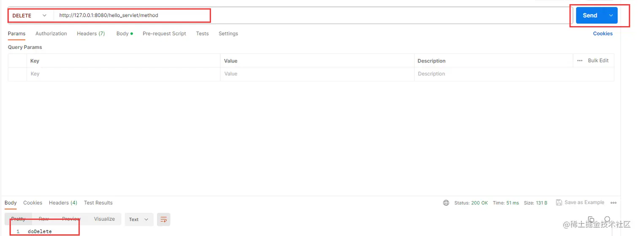Click the blue Send button

(590, 15)
